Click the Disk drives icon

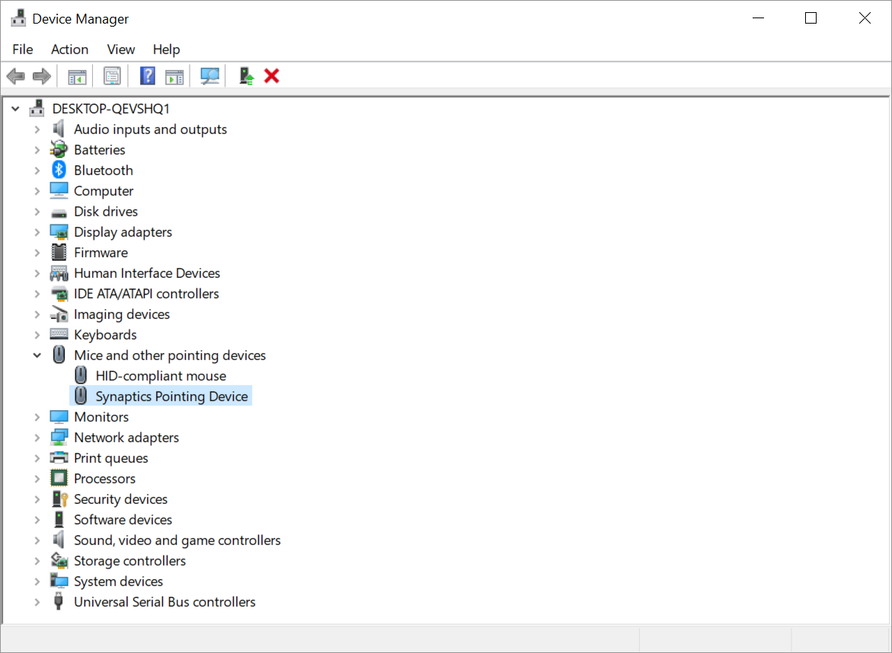pos(59,213)
